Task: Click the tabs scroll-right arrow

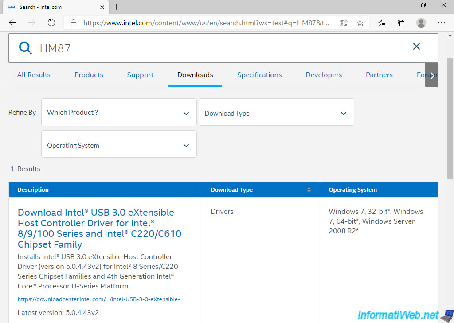Action: coord(432,75)
